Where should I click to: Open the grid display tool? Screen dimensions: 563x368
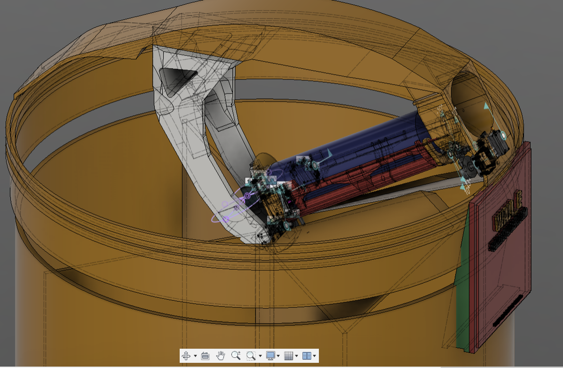[x=289, y=356]
